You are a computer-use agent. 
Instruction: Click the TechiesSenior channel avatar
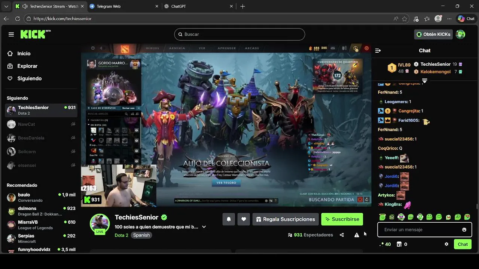100,223
